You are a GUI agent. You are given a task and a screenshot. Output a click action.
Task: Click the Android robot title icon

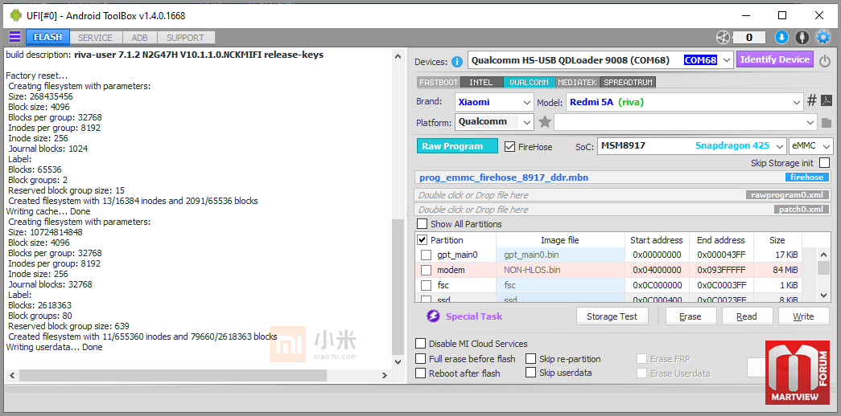coord(16,15)
